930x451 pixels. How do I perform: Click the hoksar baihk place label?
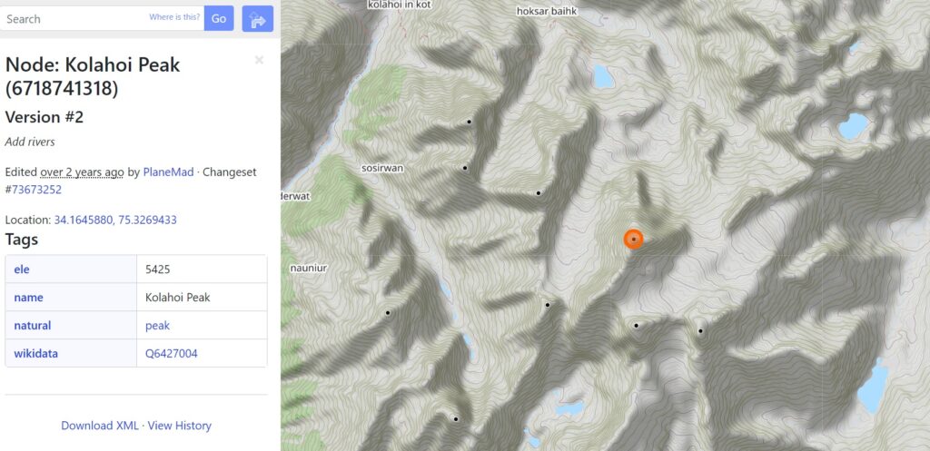click(547, 11)
